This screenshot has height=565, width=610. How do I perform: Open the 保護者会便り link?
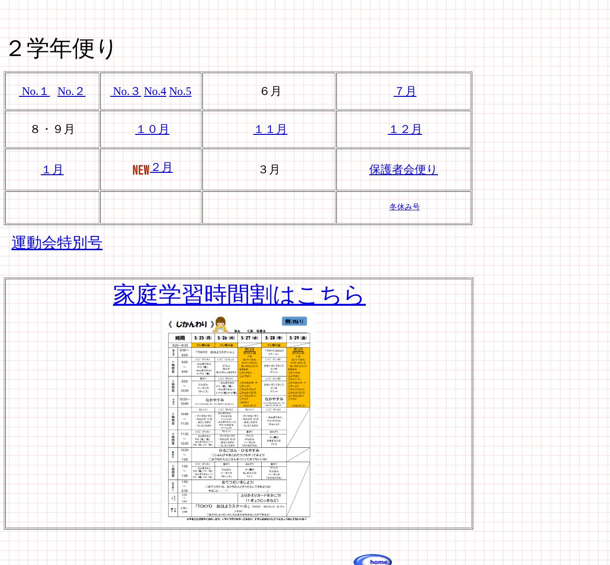[x=403, y=169]
